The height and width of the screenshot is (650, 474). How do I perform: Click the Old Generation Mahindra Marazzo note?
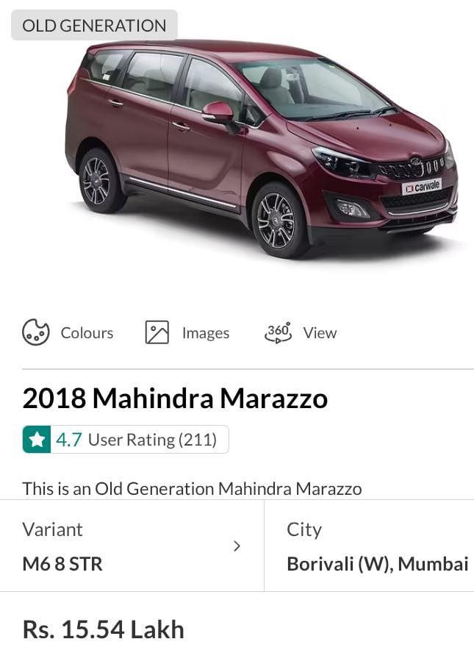tap(192, 489)
